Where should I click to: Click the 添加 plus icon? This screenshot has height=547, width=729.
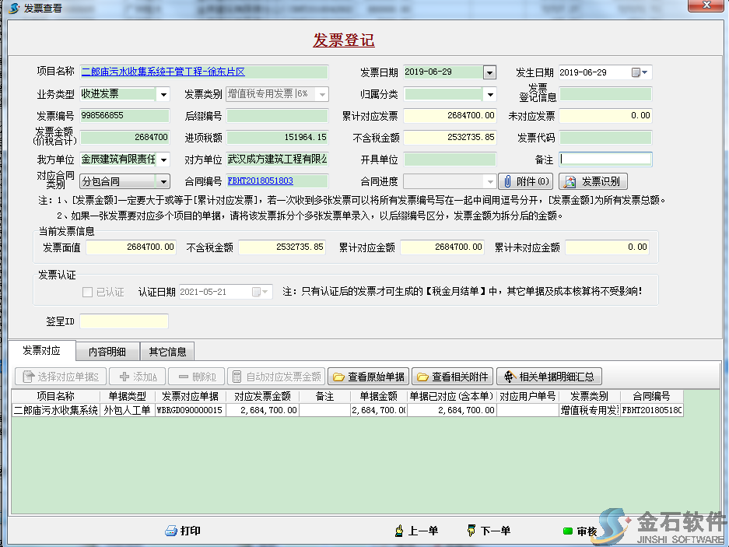[124, 376]
